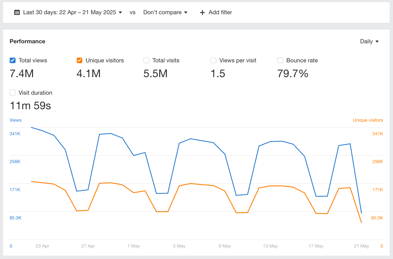Click the Add filter button

click(x=216, y=12)
